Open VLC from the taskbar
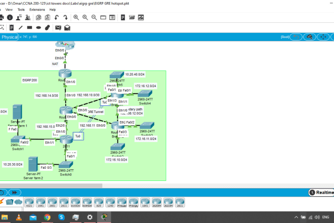The width and height of the screenshot is (334, 223). coord(19,217)
